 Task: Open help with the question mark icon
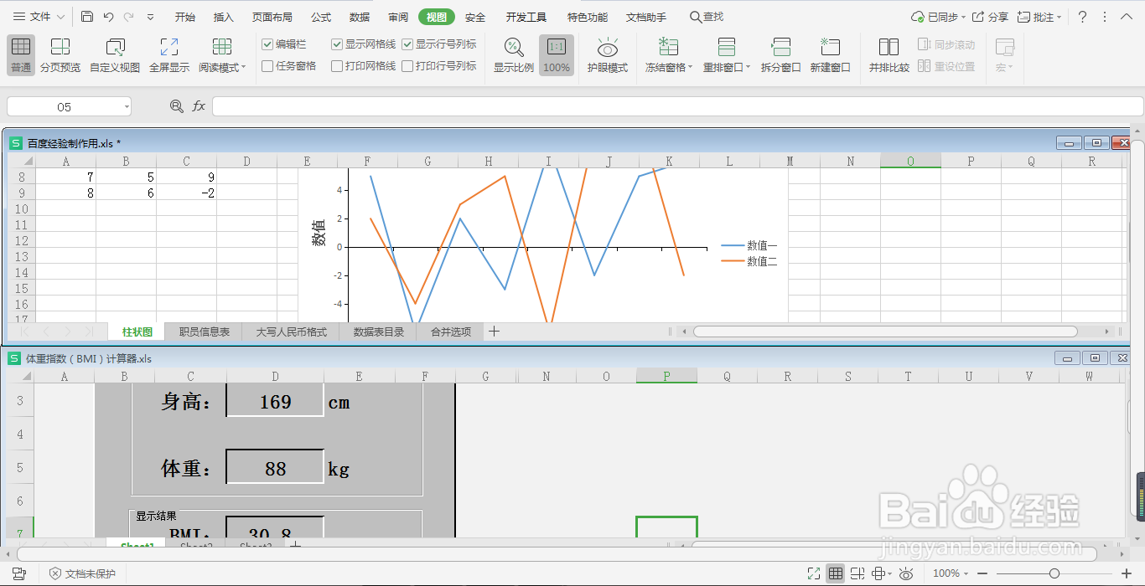[1082, 17]
